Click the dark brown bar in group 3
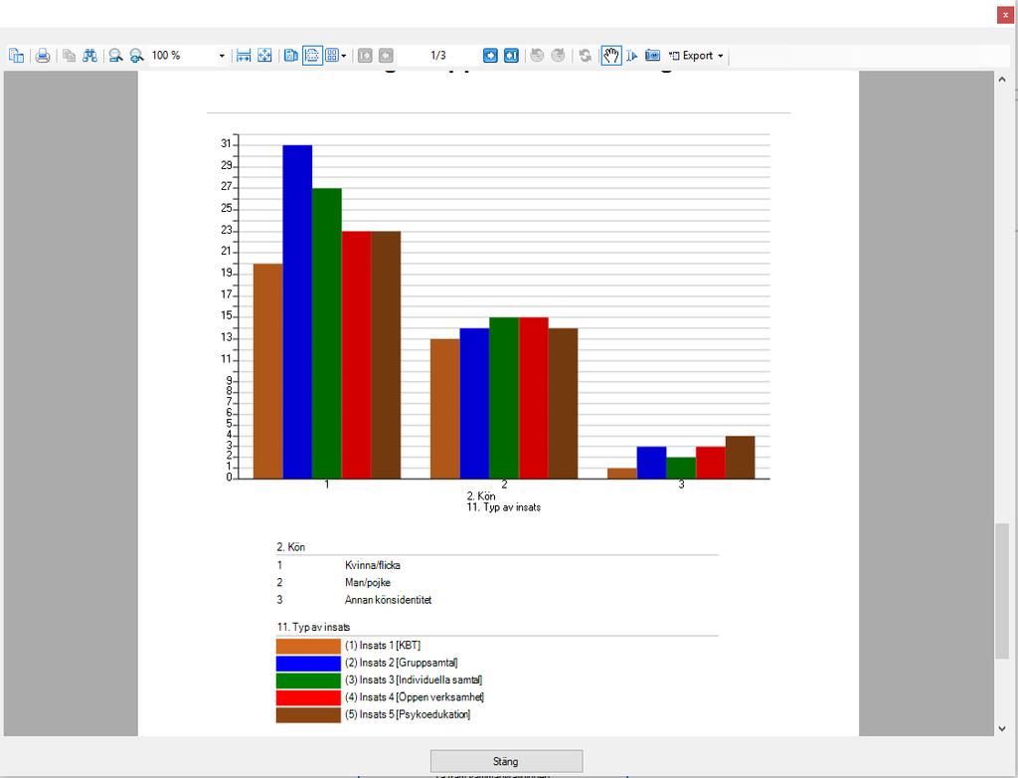1018x778 pixels. 740,458
